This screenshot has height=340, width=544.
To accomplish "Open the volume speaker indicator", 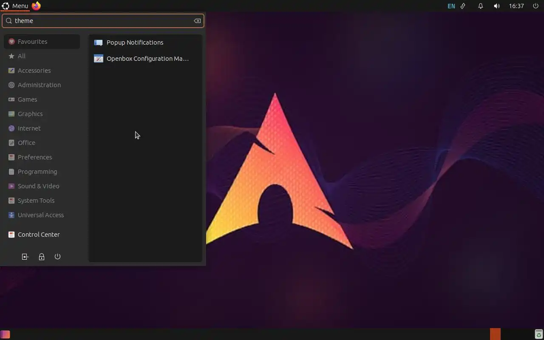I will click(497, 6).
